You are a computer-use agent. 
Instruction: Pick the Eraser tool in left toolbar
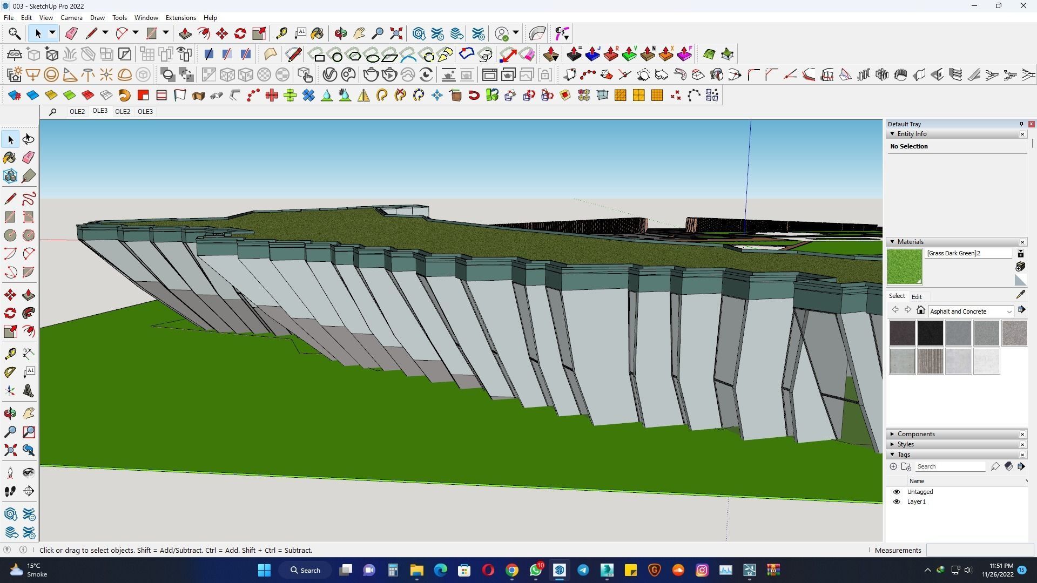tap(29, 158)
